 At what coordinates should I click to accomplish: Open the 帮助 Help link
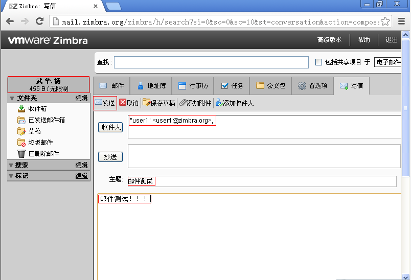pyautogui.click(x=364, y=40)
